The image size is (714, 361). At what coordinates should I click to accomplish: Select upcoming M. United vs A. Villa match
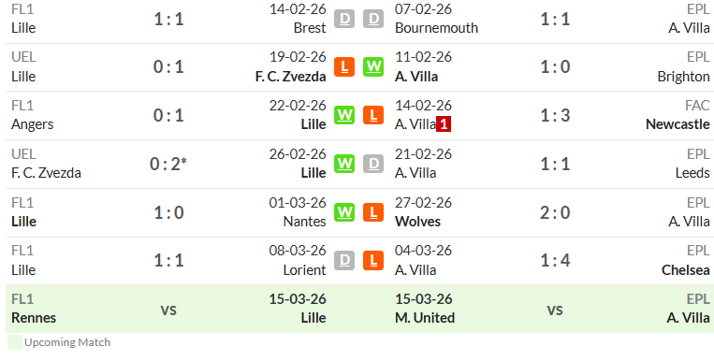click(552, 309)
